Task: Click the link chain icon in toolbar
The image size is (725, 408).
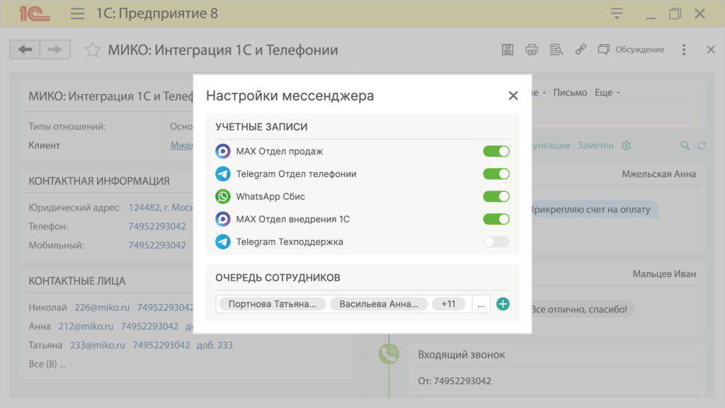Action: 581,50
